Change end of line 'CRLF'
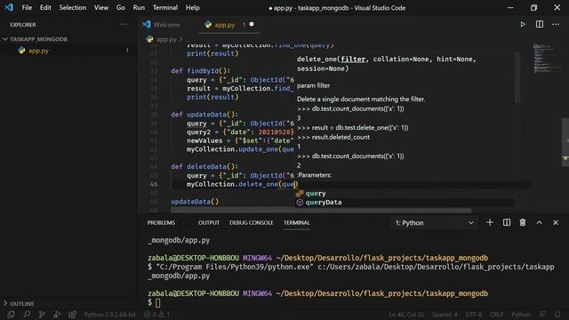 [x=496, y=315]
